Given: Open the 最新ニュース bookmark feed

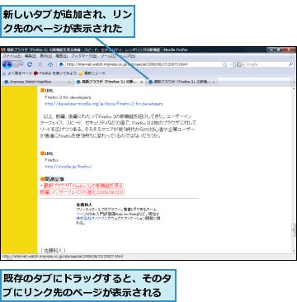Looking at the screenshot, I should [92, 73].
